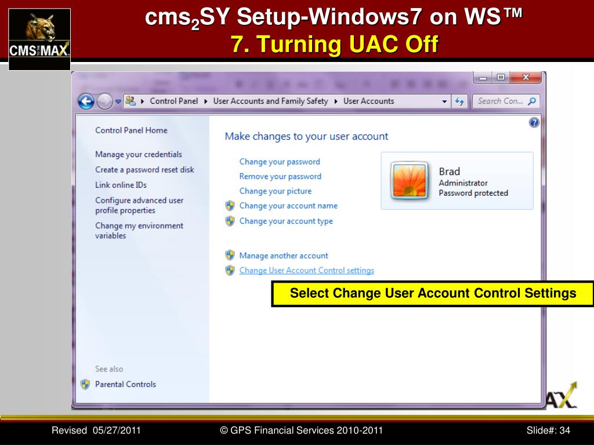Click shield icon beside Change your account name
Viewport: 594px width, 445px height.
click(x=230, y=206)
